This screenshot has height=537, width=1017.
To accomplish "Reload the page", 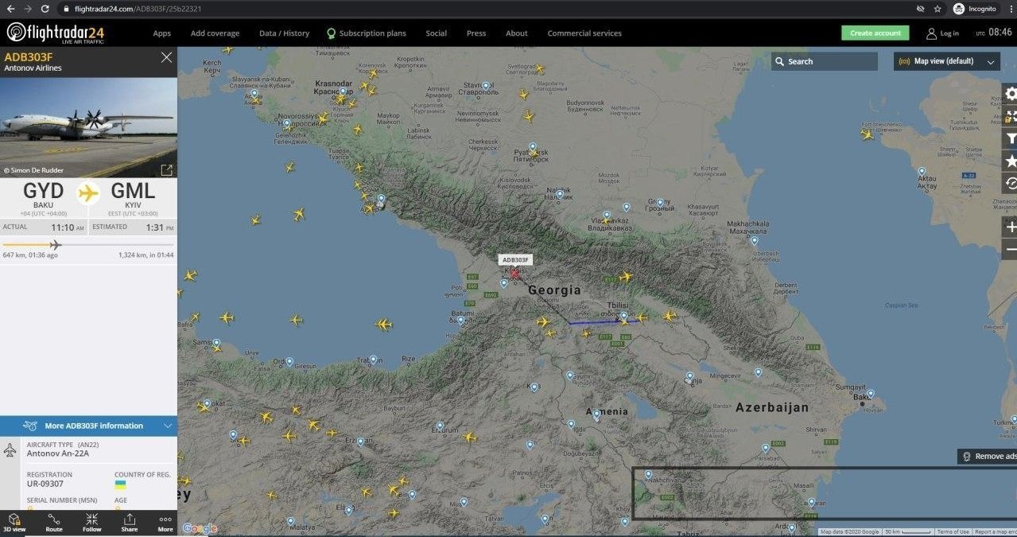I will click(x=45, y=8).
